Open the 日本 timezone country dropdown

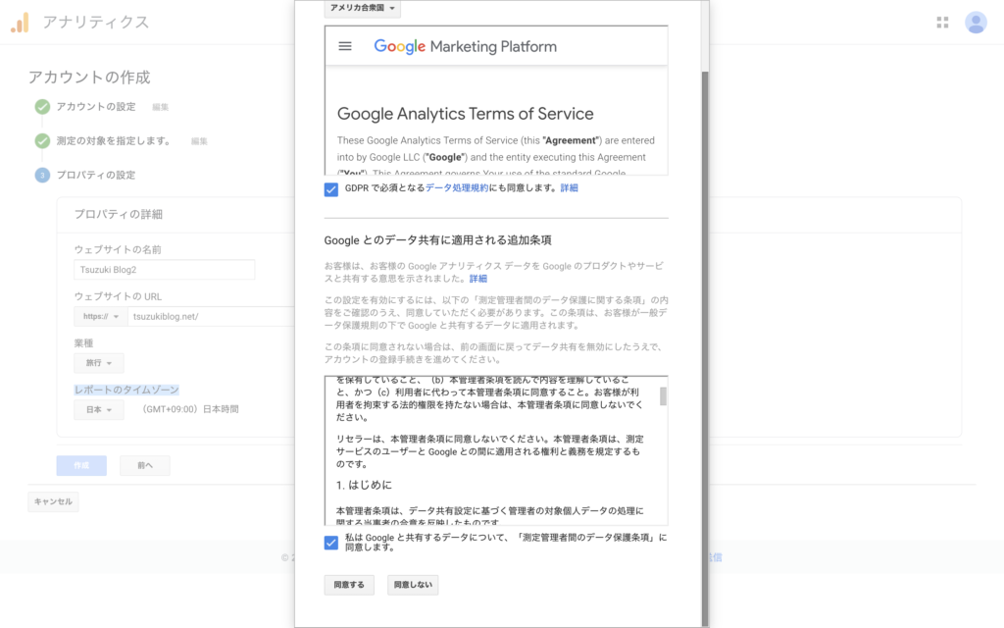click(x=99, y=410)
